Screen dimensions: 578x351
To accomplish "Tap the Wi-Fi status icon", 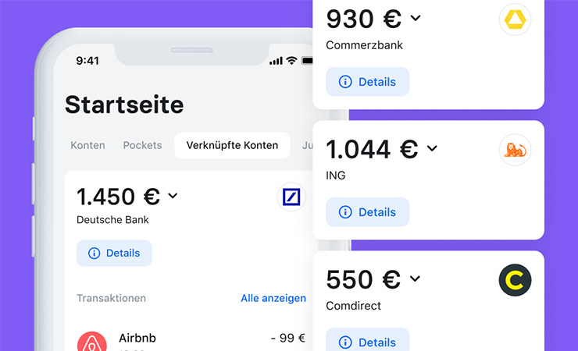I will tap(291, 60).
